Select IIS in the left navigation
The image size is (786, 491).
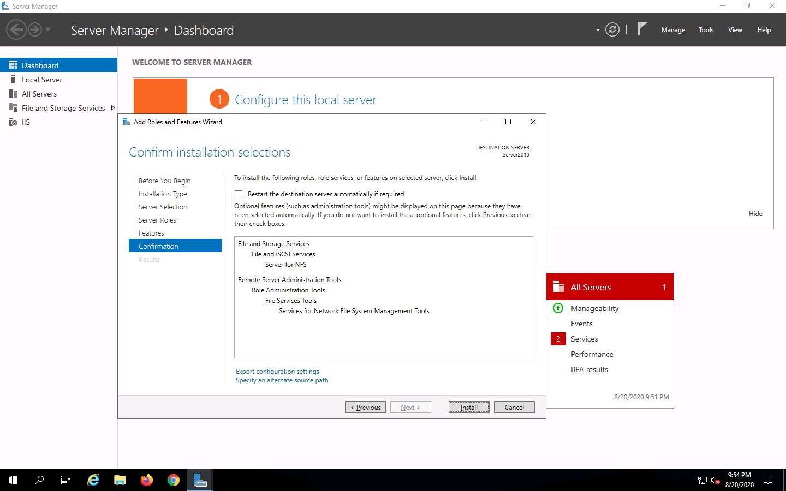pyautogui.click(x=58, y=122)
